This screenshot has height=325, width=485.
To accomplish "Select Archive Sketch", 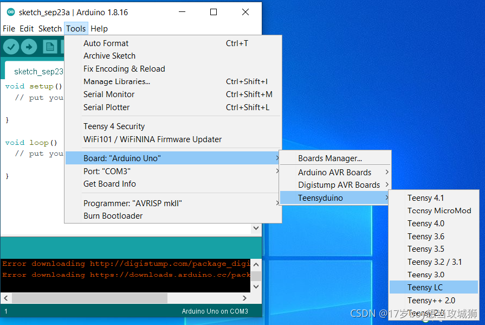I will [173, 56].
